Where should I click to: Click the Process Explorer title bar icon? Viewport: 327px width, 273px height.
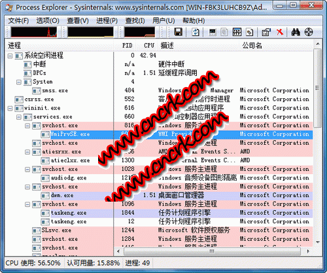(x=9, y=7)
